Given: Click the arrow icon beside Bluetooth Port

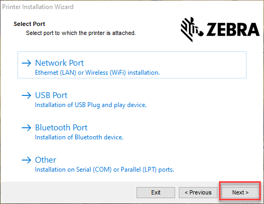Looking at the screenshot, I should (x=26, y=128).
